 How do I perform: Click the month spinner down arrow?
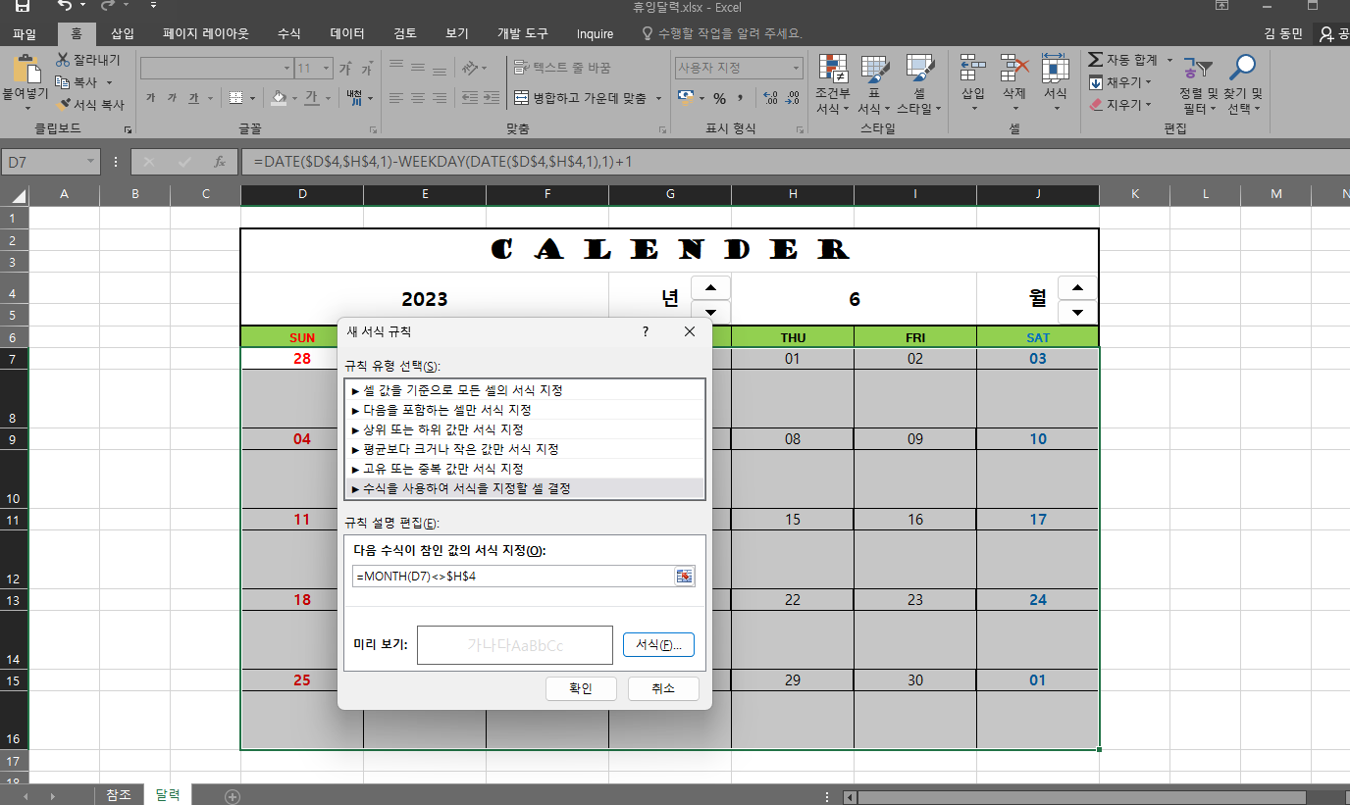click(1077, 313)
